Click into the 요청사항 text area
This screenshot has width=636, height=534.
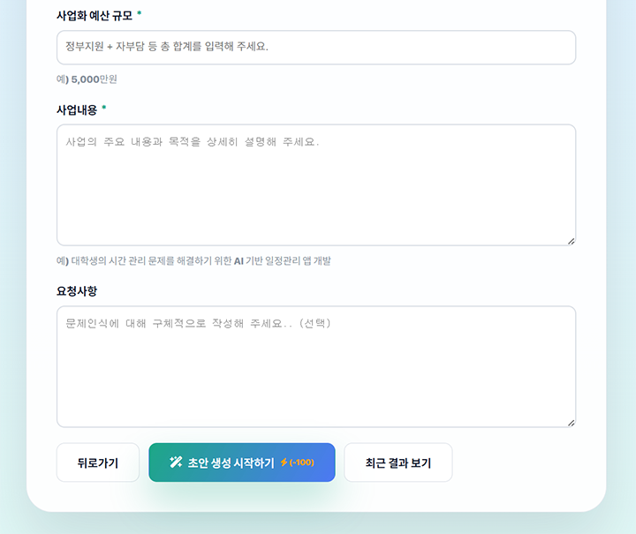pyautogui.click(x=315, y=367)
